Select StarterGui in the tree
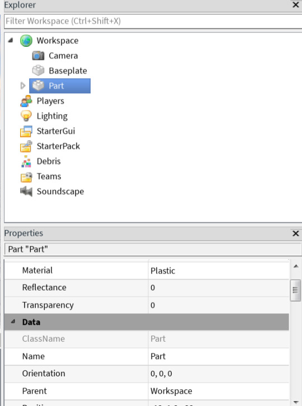Viewport: 302px width, 406px height. click(56, 131)
